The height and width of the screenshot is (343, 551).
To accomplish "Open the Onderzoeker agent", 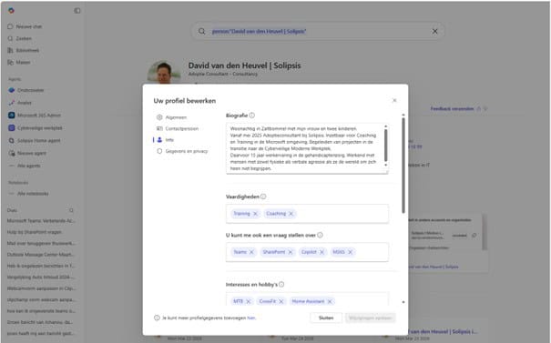I will [26, 90].
